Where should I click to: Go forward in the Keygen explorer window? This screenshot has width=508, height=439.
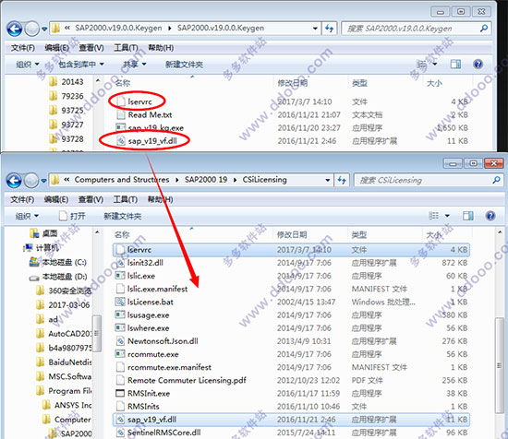tap(31, 30)
